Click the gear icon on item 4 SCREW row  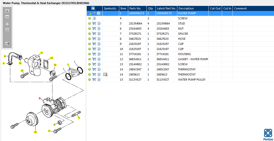(x=90, y=18)
